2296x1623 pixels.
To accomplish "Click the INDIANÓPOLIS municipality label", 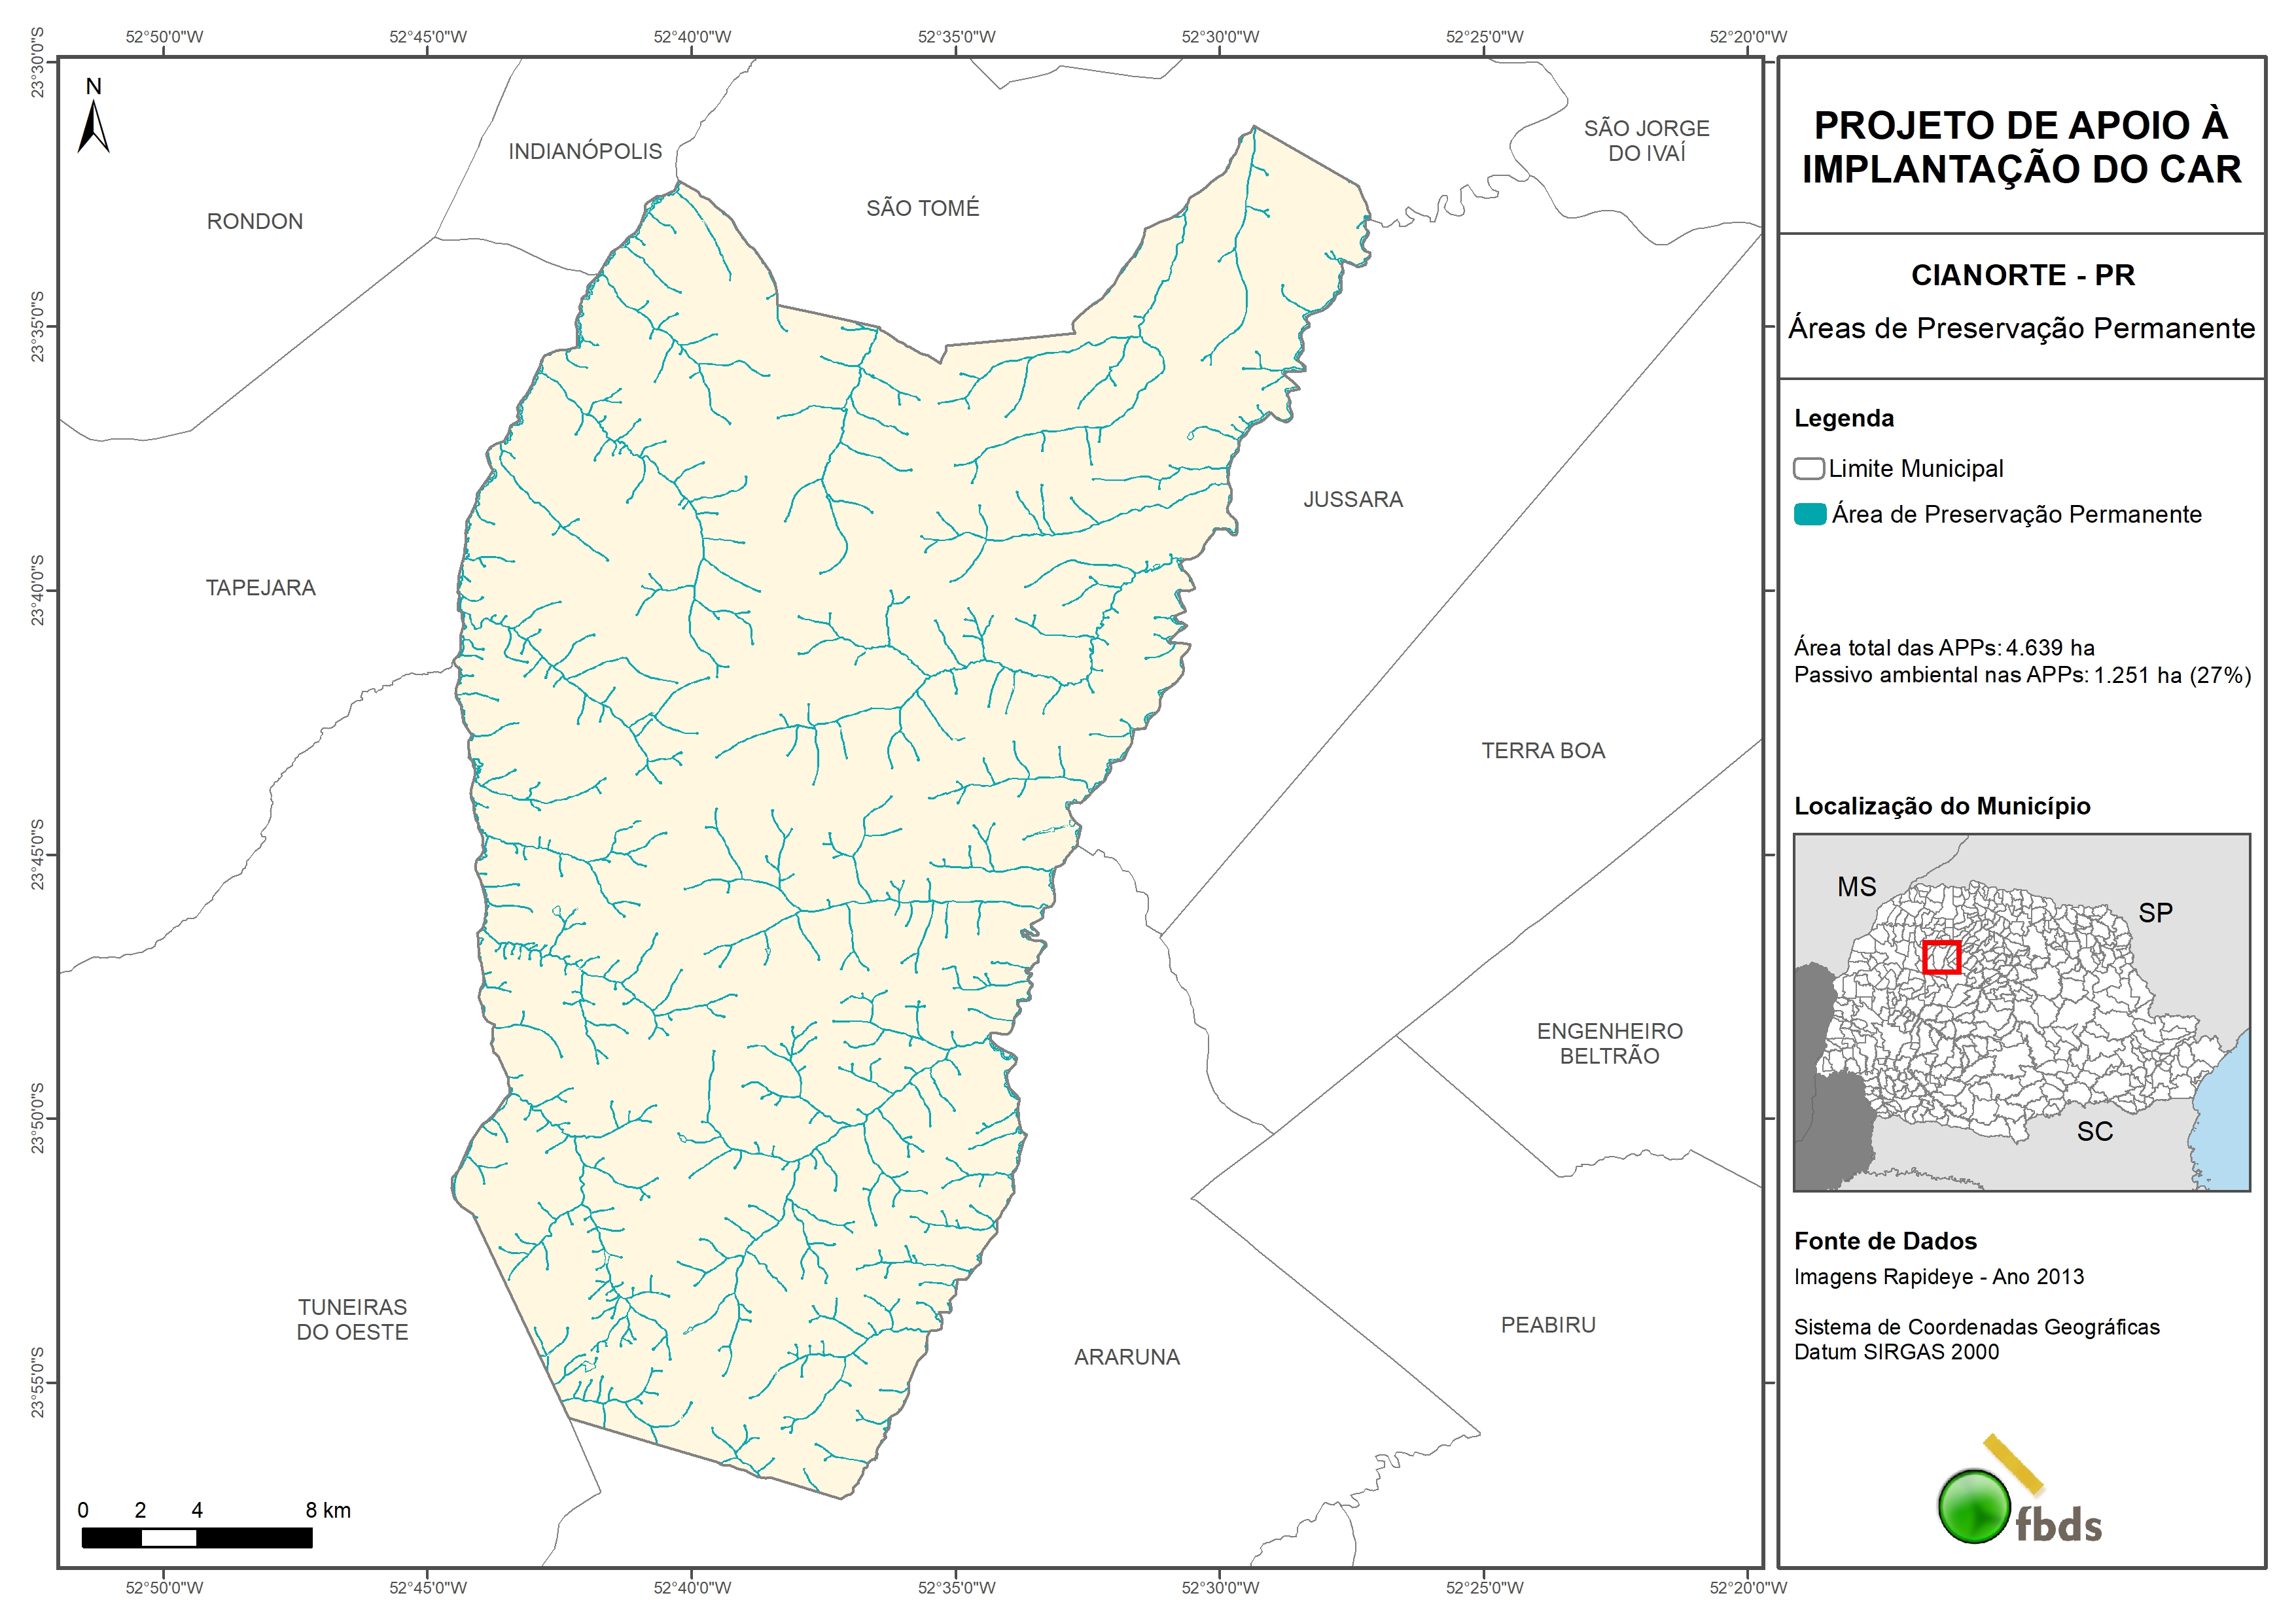I will (x=585, y=151).
